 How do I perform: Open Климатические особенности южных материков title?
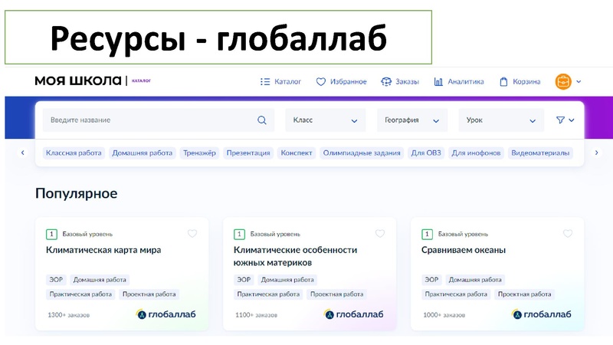pyautogui.click(x=295, y=256)
